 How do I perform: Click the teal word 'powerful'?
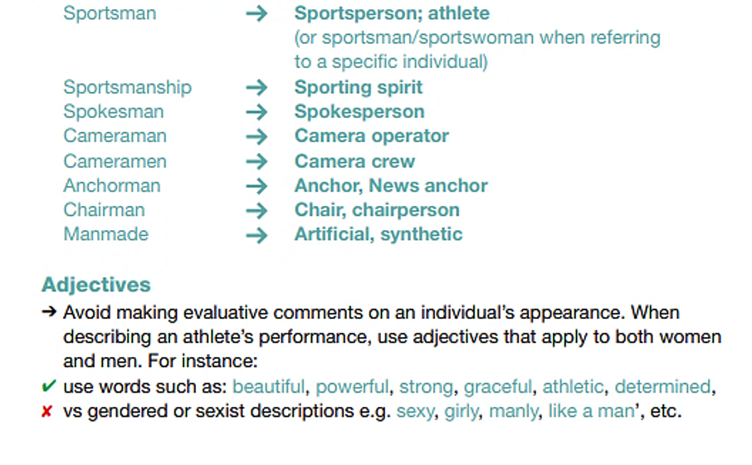tap(352, 386)
